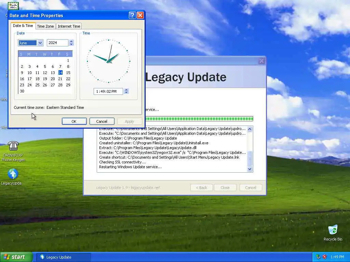Decrease the time with down spinner

pos(126,93)
